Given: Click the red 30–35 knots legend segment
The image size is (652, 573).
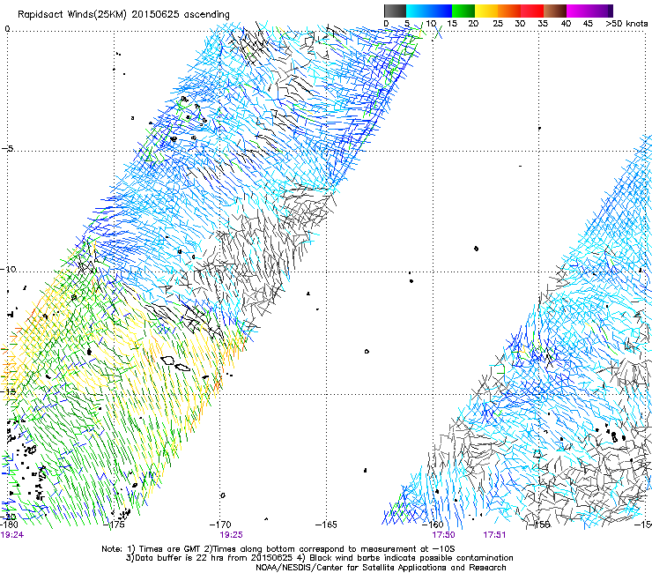Looking at the screenshot, I should [532, 11].
